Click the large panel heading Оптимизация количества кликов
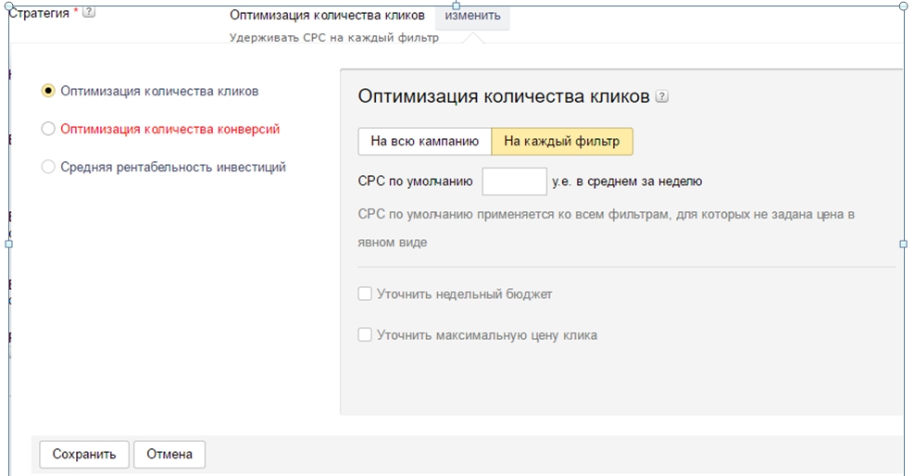This screenshot has width=914, height=476. coord(504,96)
